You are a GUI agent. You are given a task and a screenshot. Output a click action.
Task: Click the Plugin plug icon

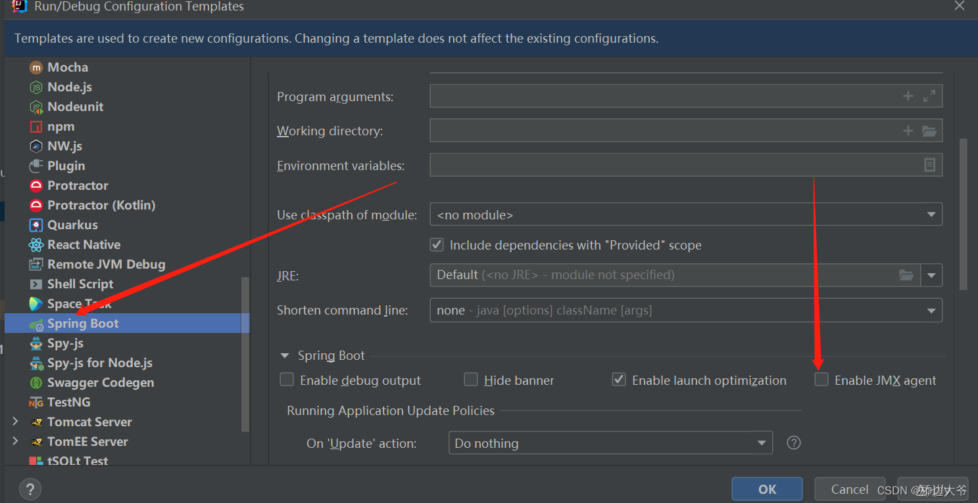tap(36, 165)
